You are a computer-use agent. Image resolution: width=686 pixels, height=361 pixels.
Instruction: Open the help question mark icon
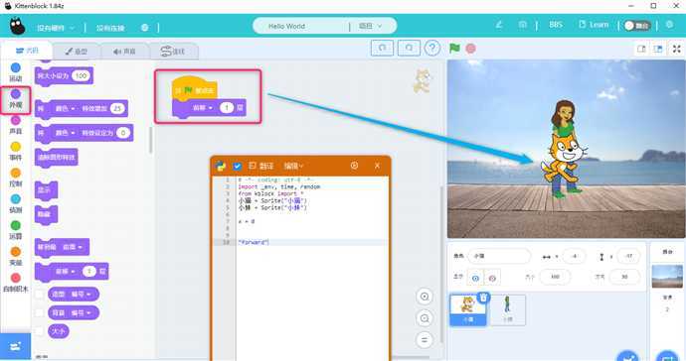pyautogui.click(x=432, y=48)
